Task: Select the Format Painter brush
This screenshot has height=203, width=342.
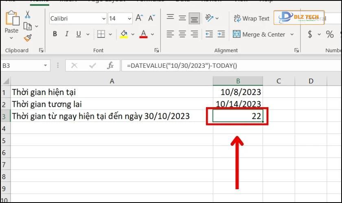Action: click(28, 38)
